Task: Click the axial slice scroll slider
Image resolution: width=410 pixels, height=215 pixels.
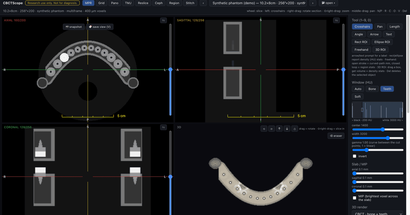Action: [x=170, y=70]
